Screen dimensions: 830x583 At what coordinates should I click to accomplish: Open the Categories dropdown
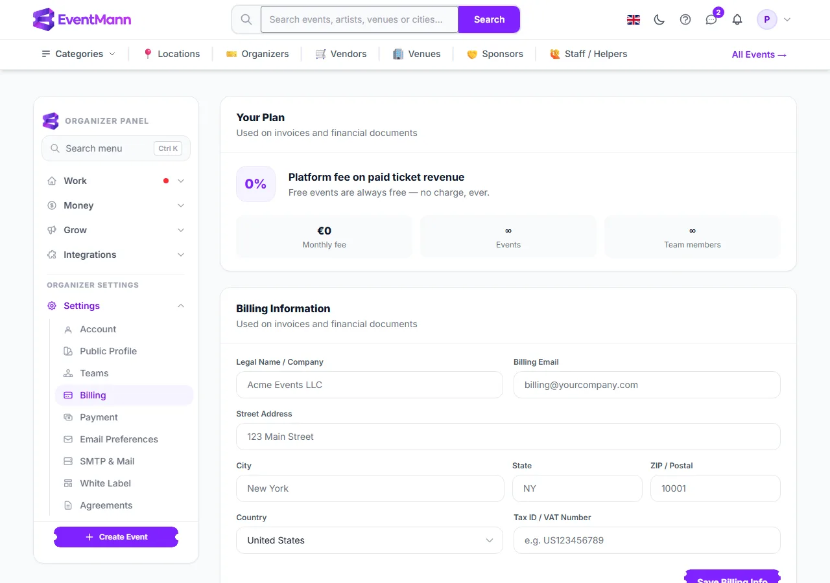point(78,54)
